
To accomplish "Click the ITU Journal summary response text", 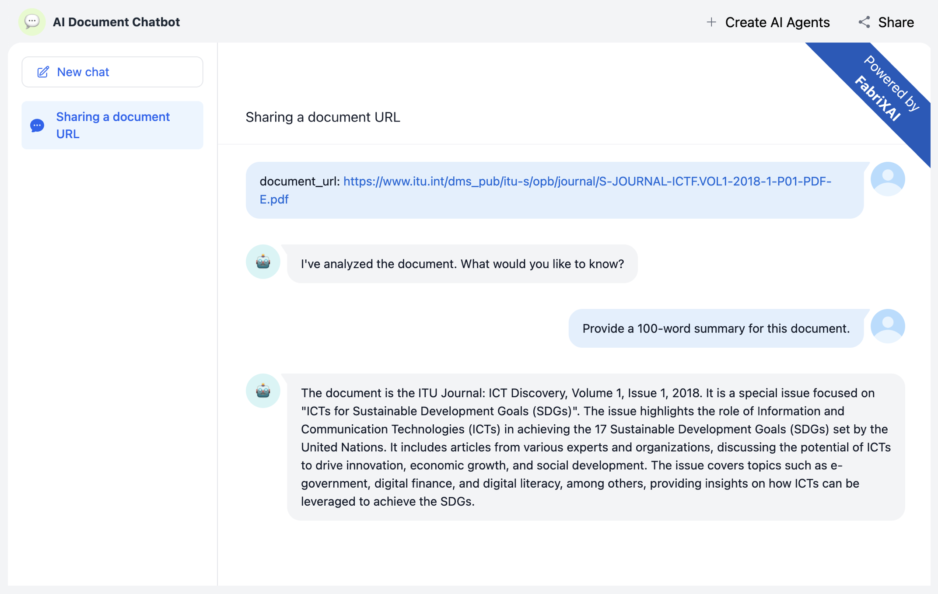I will pyautogui.click(x=595, y=447).
